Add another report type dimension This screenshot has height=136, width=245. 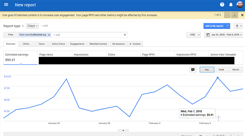point(44,26)
